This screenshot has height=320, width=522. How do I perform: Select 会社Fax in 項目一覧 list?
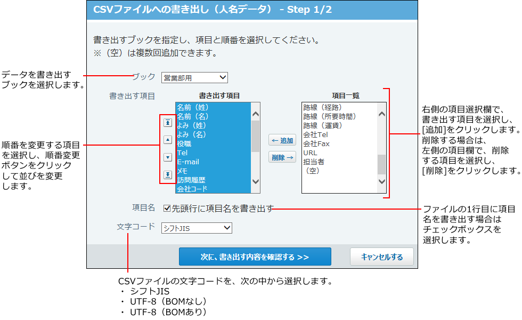(x=340, y=143)
